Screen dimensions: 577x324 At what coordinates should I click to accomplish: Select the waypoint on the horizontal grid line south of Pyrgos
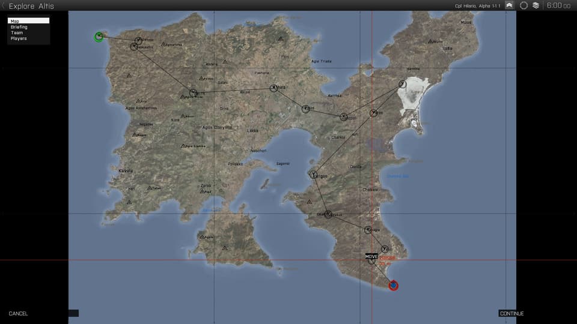point(328,214)
